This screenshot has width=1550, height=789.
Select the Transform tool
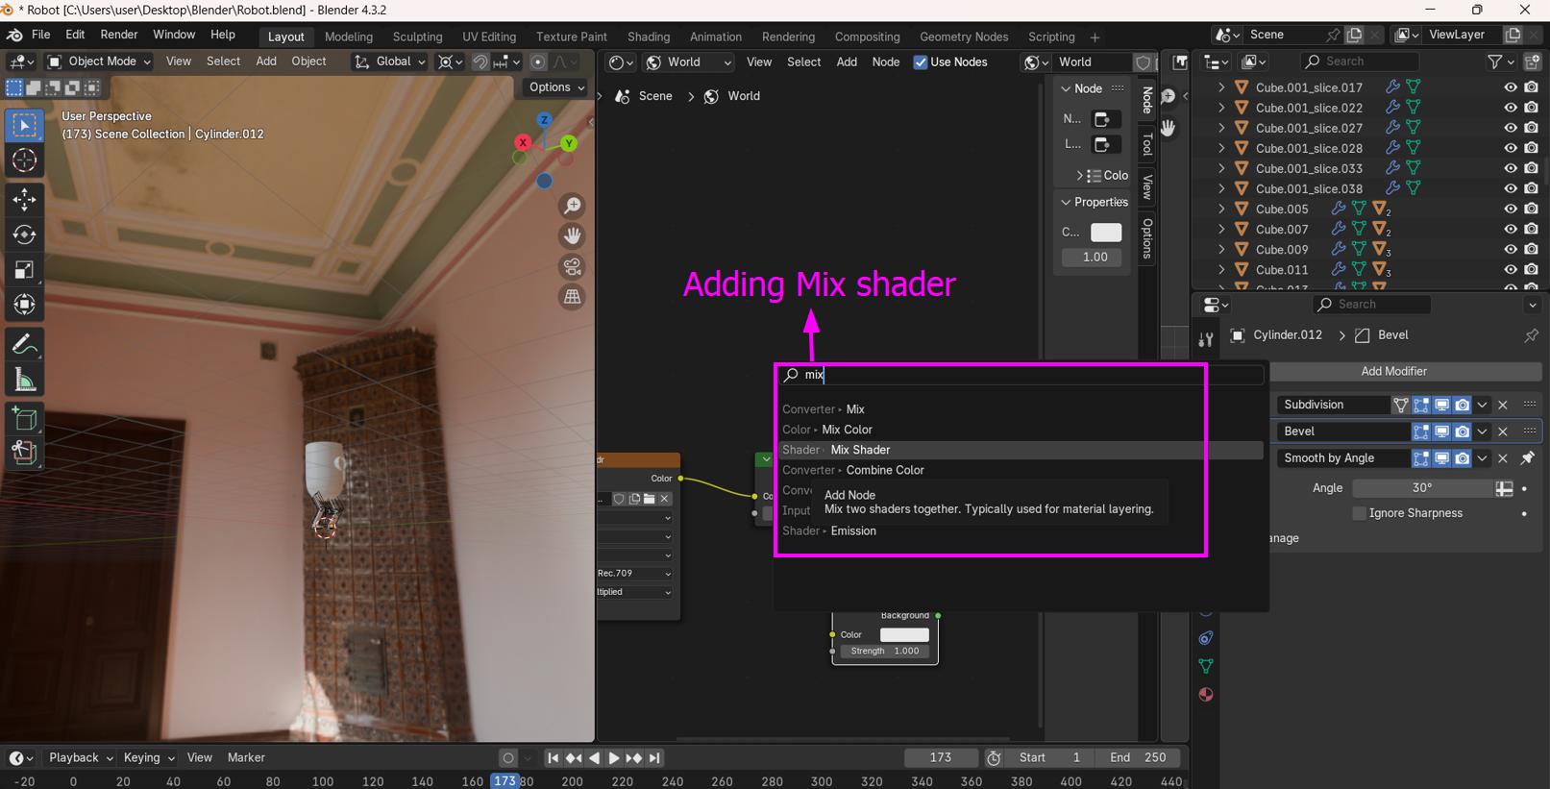pos(25,306)
